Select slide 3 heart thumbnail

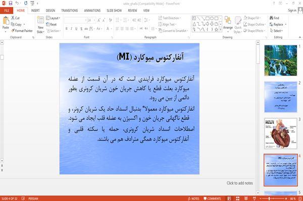pos(281,133)
